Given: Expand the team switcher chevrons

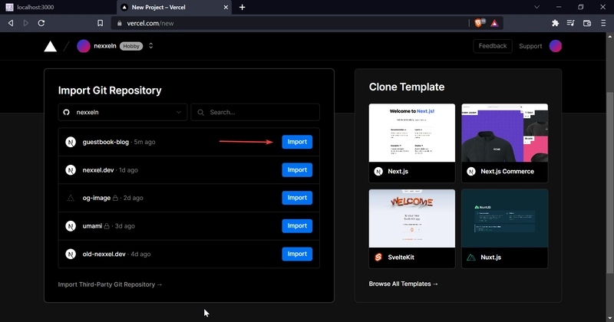Looking at the screenshot, I should point(150,46).
